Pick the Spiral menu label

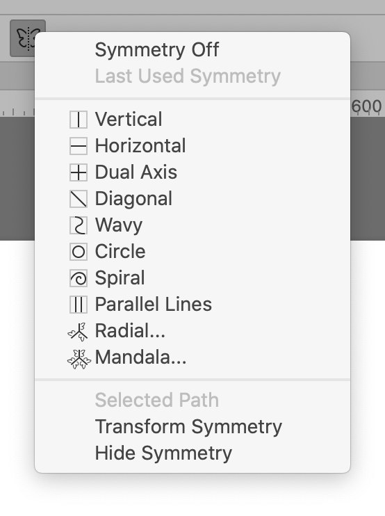tap(120, 278)
